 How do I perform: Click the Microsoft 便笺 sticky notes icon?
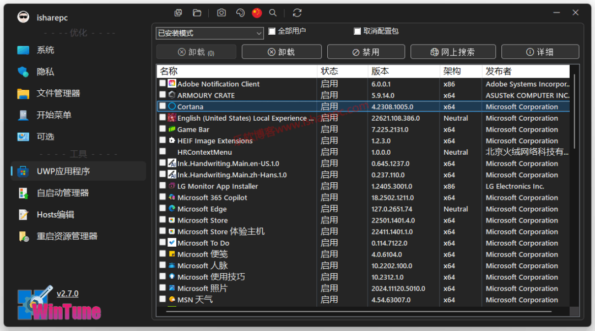click(172, 254)
